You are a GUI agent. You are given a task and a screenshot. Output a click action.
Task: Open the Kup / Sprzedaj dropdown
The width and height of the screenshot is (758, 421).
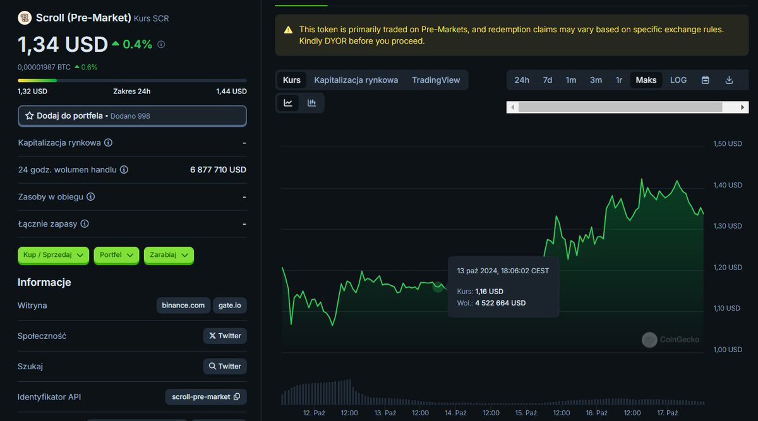[53, 255]
